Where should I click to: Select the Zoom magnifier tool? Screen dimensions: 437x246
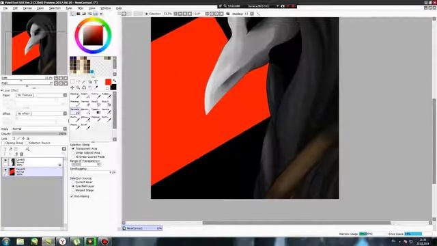[x=79, y=87]
